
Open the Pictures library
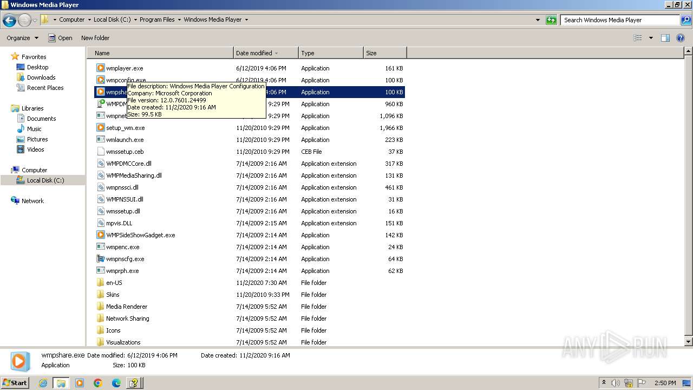(x=37, y=139)
